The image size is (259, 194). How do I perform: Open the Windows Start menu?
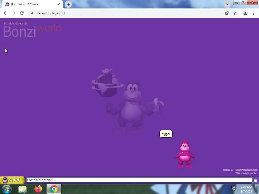tap(7, 189)
